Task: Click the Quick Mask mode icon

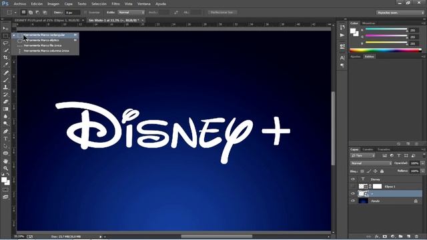Action: pos(5,189)
